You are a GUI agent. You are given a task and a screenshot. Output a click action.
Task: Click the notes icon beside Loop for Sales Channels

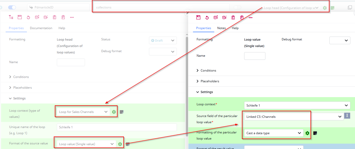click(x=122, y=112)
